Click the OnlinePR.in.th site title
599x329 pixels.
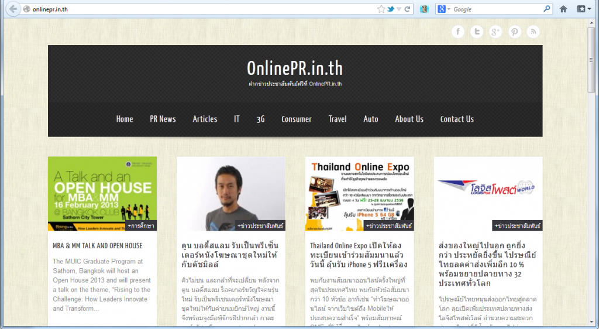click(x=295, y=68)
